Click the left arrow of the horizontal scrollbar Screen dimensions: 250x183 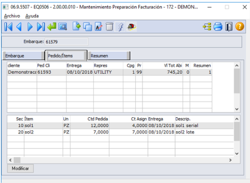(x=10, y=160)
